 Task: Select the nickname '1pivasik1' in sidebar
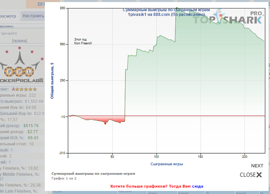[9, 33]
